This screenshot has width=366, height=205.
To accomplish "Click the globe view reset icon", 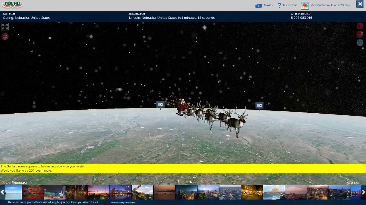I will coord(360,43).
